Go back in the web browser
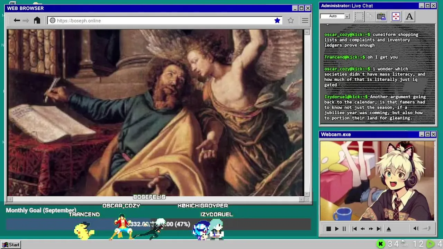Viewport: 443px width, 249px height. 17,21
